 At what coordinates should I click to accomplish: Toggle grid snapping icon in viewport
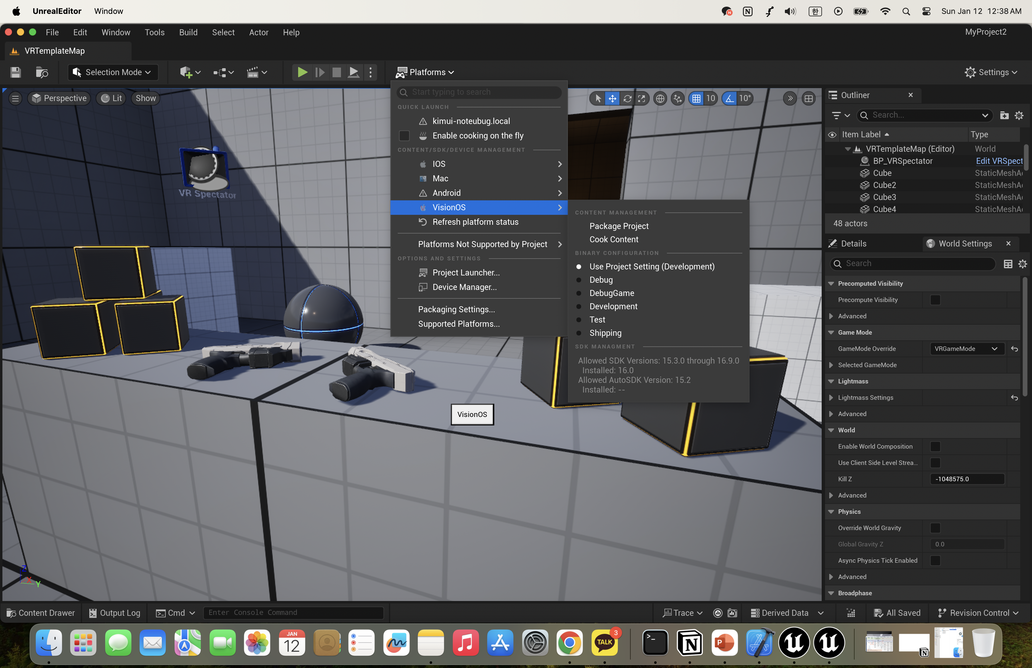[696, 98]
